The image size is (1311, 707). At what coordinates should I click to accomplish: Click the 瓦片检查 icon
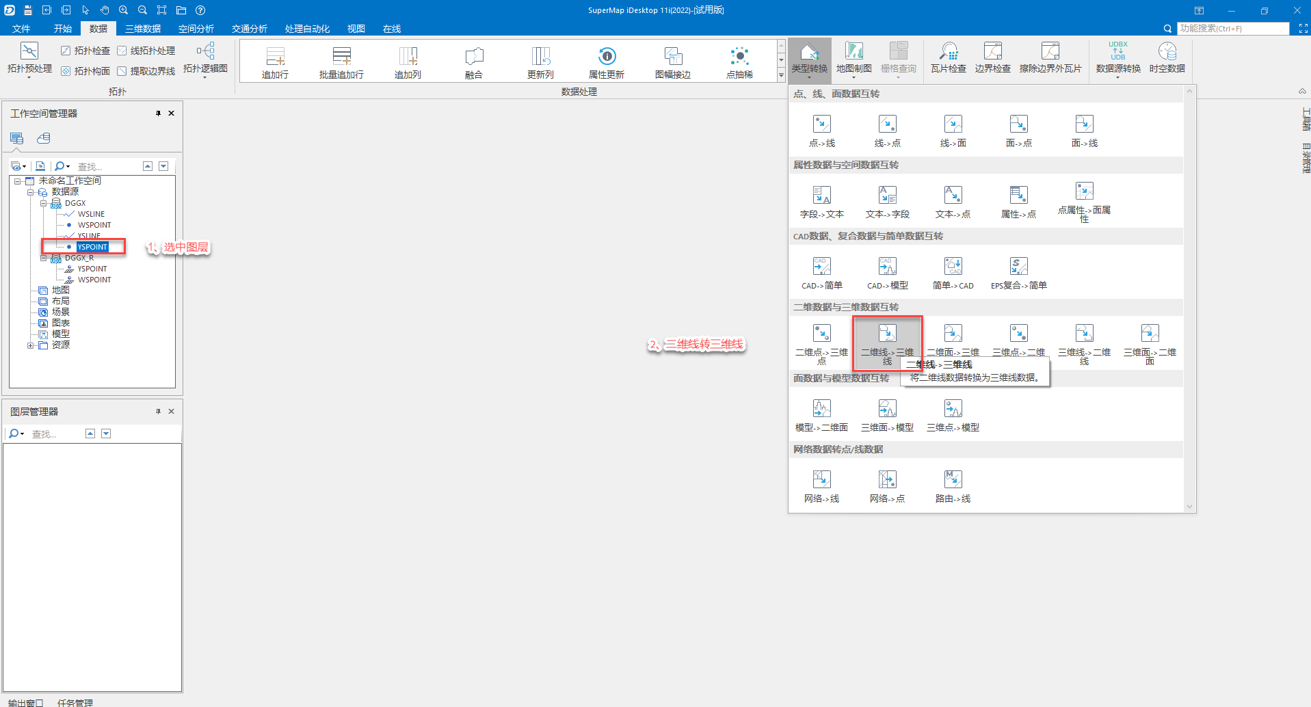tap(948, 52)
